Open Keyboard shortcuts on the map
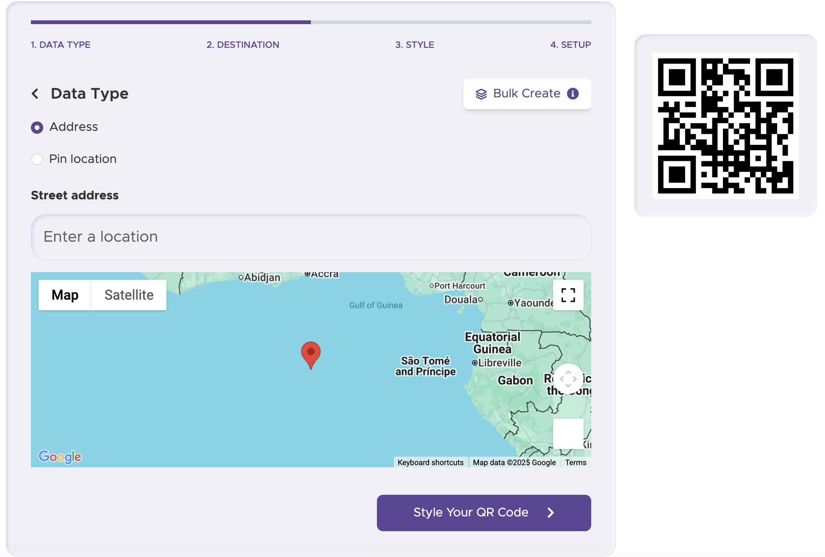The height and width of the screenshot is (557, 825). pyautogui.click(x=430, y=462)
